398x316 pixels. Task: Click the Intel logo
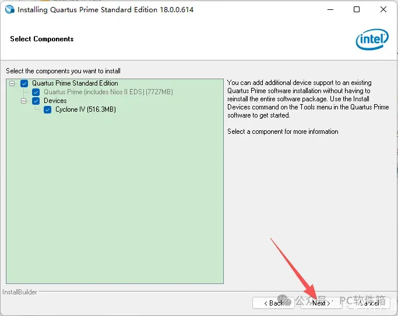pos(372,39)
